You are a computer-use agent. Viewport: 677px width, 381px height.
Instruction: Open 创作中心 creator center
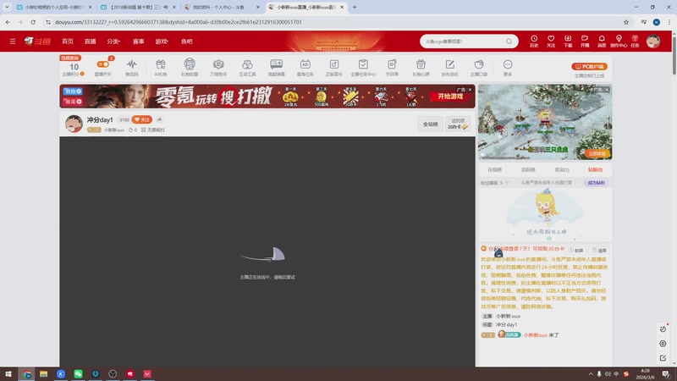pos(619,41)
